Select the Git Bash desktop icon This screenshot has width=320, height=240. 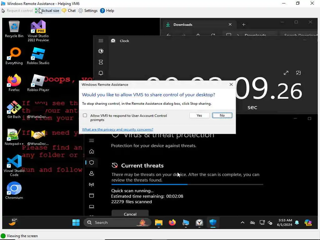pyautogui.click(x=14, y=110)
